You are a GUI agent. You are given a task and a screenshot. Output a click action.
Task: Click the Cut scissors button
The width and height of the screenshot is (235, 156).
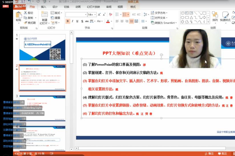tap(29, 13)
